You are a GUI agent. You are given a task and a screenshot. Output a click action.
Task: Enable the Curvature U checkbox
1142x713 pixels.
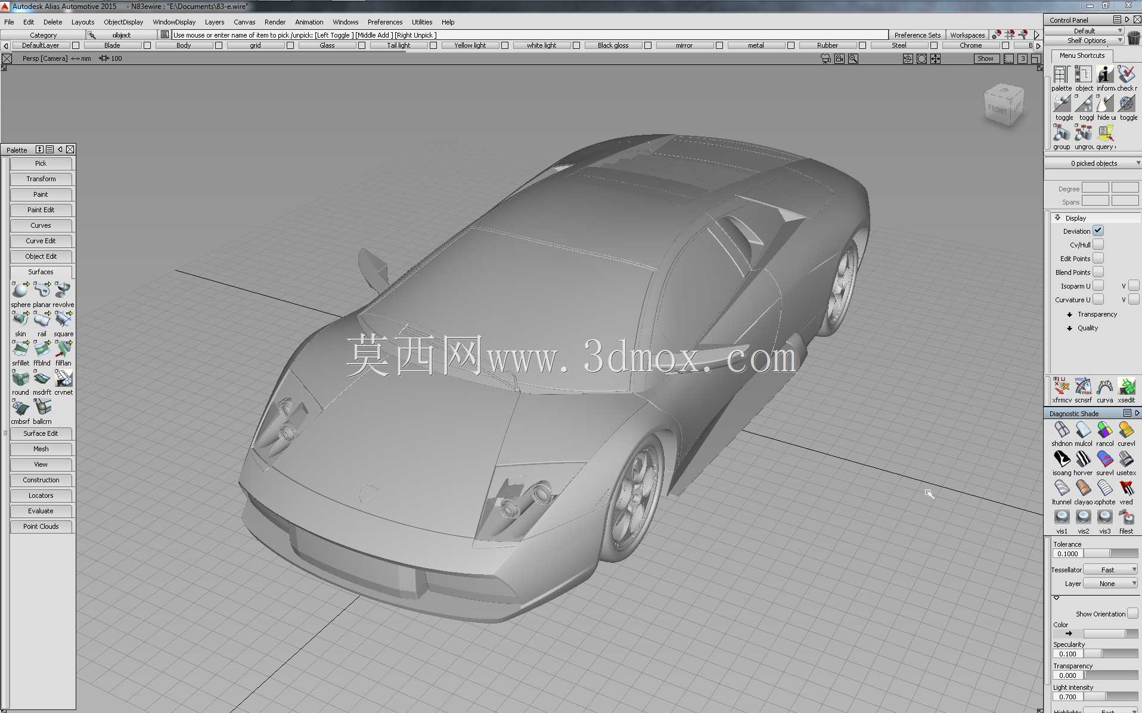(1098, 299)
